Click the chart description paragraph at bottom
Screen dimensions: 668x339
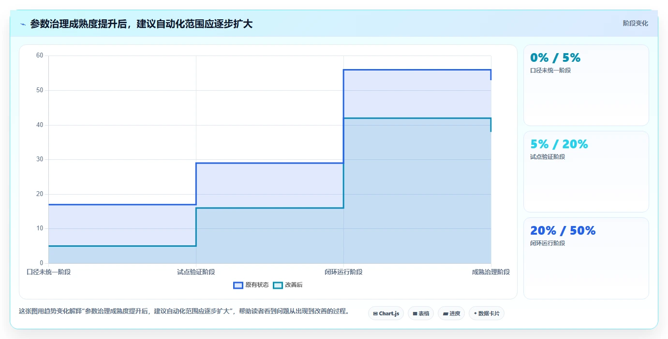pos(184,311)
